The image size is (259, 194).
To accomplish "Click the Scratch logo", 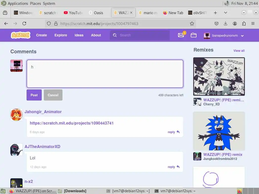I will tap(20, 35).
